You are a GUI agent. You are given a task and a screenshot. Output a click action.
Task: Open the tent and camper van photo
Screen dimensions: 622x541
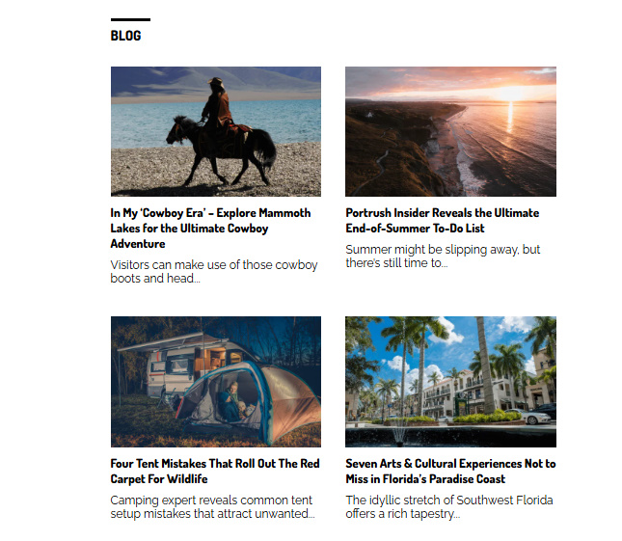(x=216, y=382)
